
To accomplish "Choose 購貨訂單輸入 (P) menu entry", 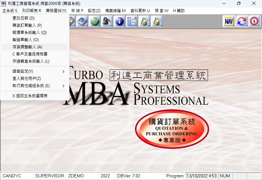I will 35,25.
